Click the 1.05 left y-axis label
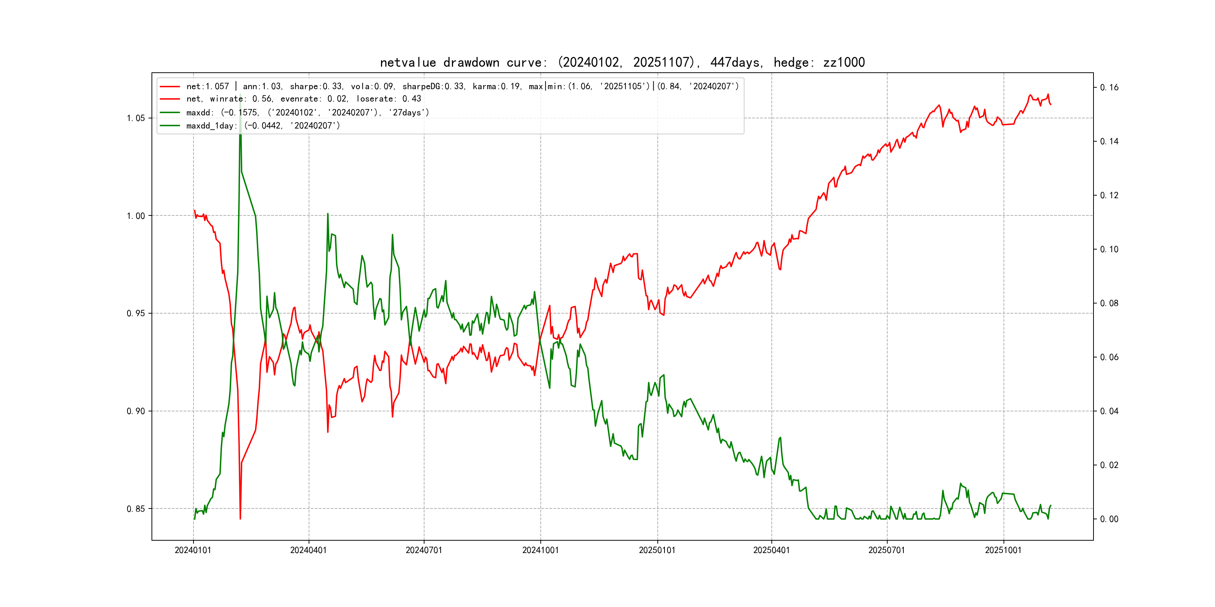 click(x=136, y=118)
